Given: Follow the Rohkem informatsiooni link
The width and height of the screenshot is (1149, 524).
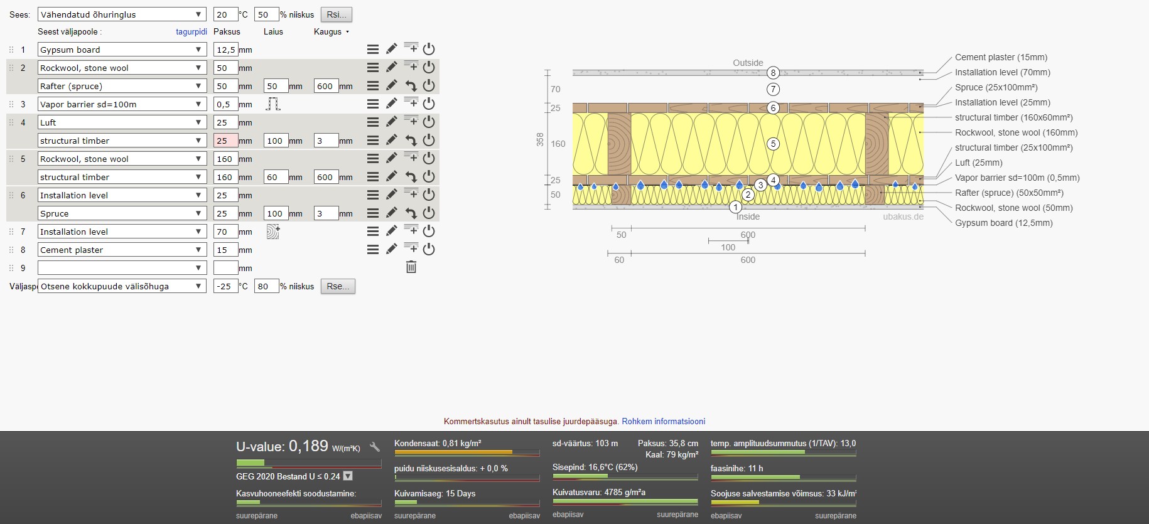Looking at the screenshot, I should pos(663,421).
